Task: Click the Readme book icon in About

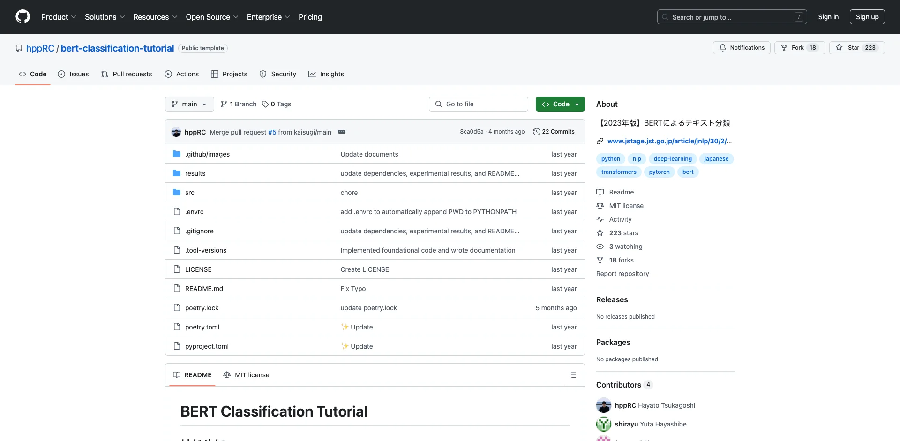Action: tap(600, 192)
